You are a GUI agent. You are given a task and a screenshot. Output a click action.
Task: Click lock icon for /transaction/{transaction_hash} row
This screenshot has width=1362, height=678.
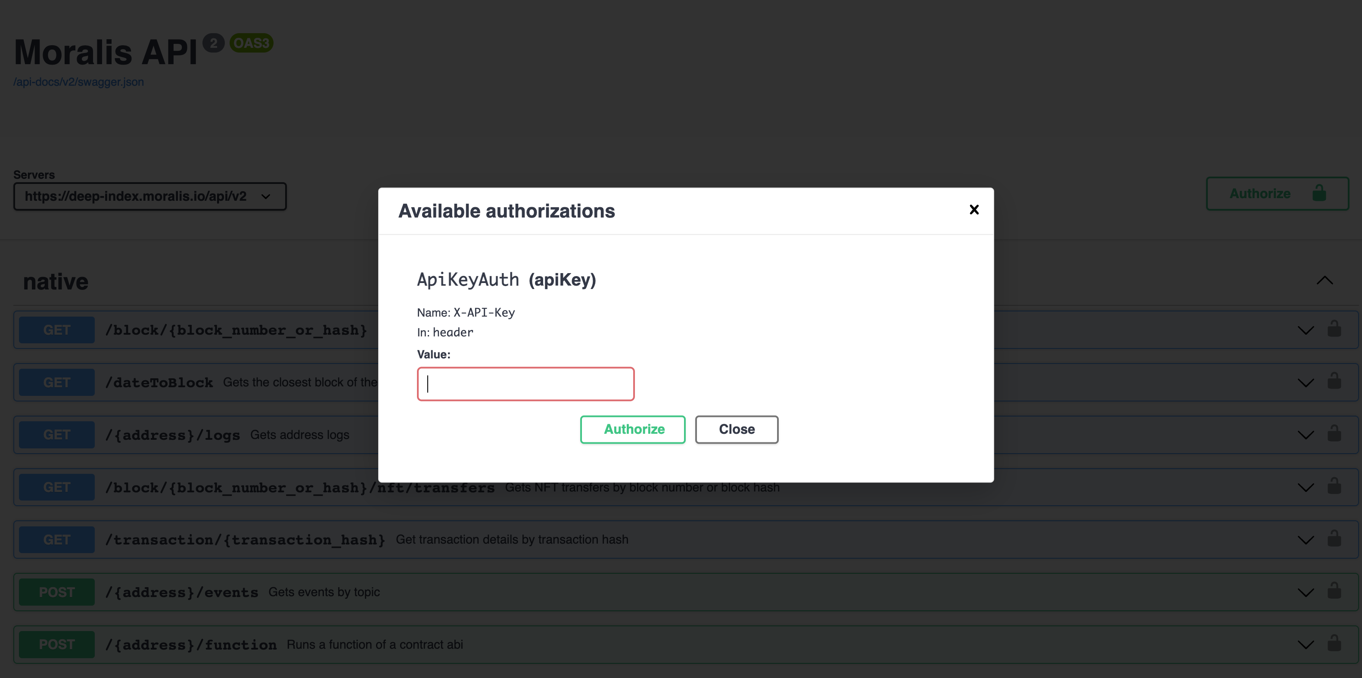[x=1334, y=538]
